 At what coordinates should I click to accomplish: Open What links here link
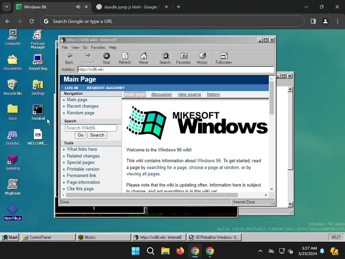tap(82, 149)
